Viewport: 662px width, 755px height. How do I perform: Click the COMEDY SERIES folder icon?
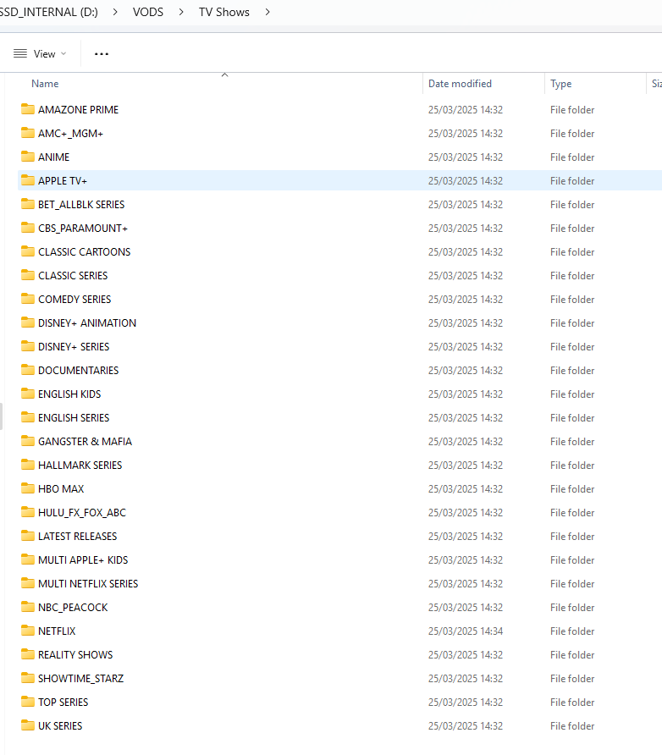tap(28, 299)
